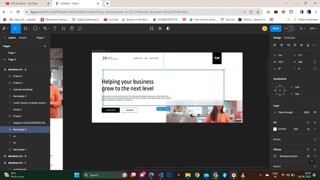Screen dimensions: 320x180
Task: Open the Background blur effect settings icon
Action: [275, 156]
